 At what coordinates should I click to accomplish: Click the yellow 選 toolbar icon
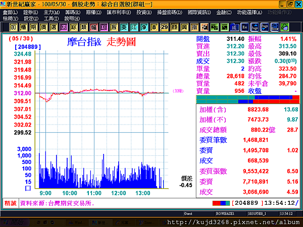[54, 27]
